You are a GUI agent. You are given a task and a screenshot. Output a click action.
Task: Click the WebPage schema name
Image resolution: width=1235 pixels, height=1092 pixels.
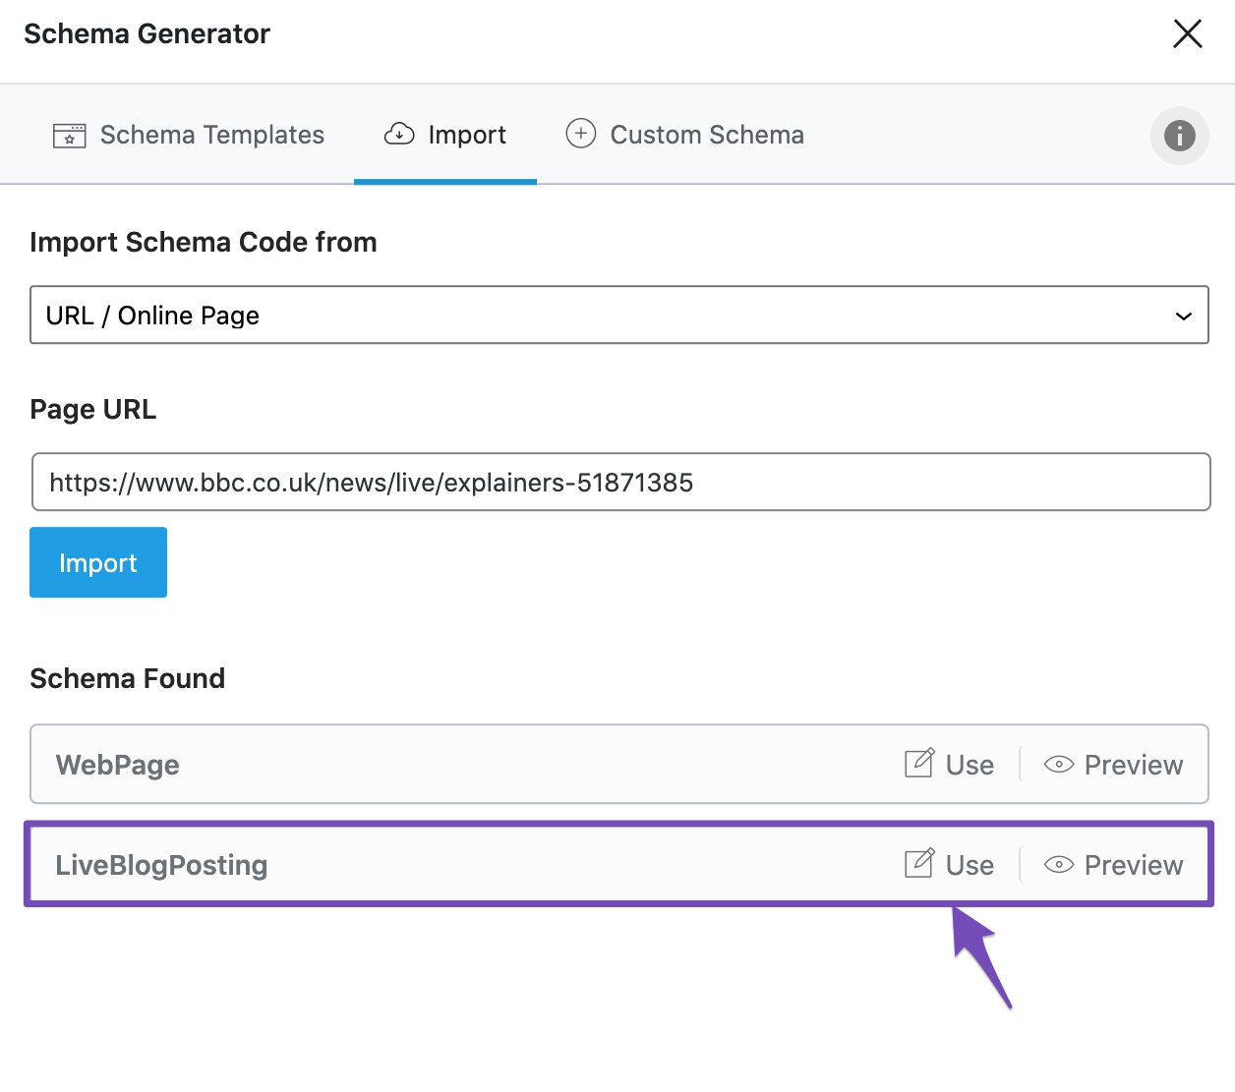pos(118,765)
